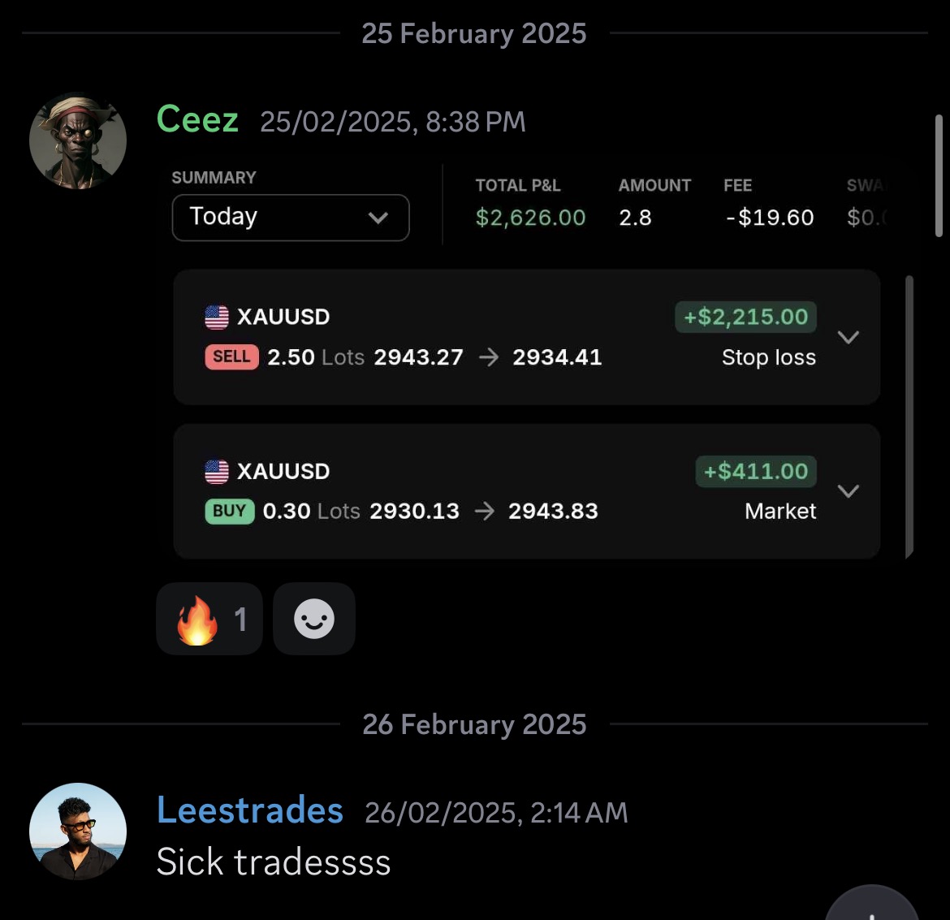Expand the XAUUSD buy trade chevron
The width and height of the screenshot is (950, 920).
[848, 491]
